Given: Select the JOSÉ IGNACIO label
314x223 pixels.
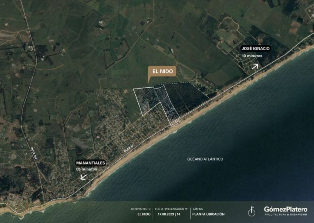Looking at the screenshot, I should (255, 48).
